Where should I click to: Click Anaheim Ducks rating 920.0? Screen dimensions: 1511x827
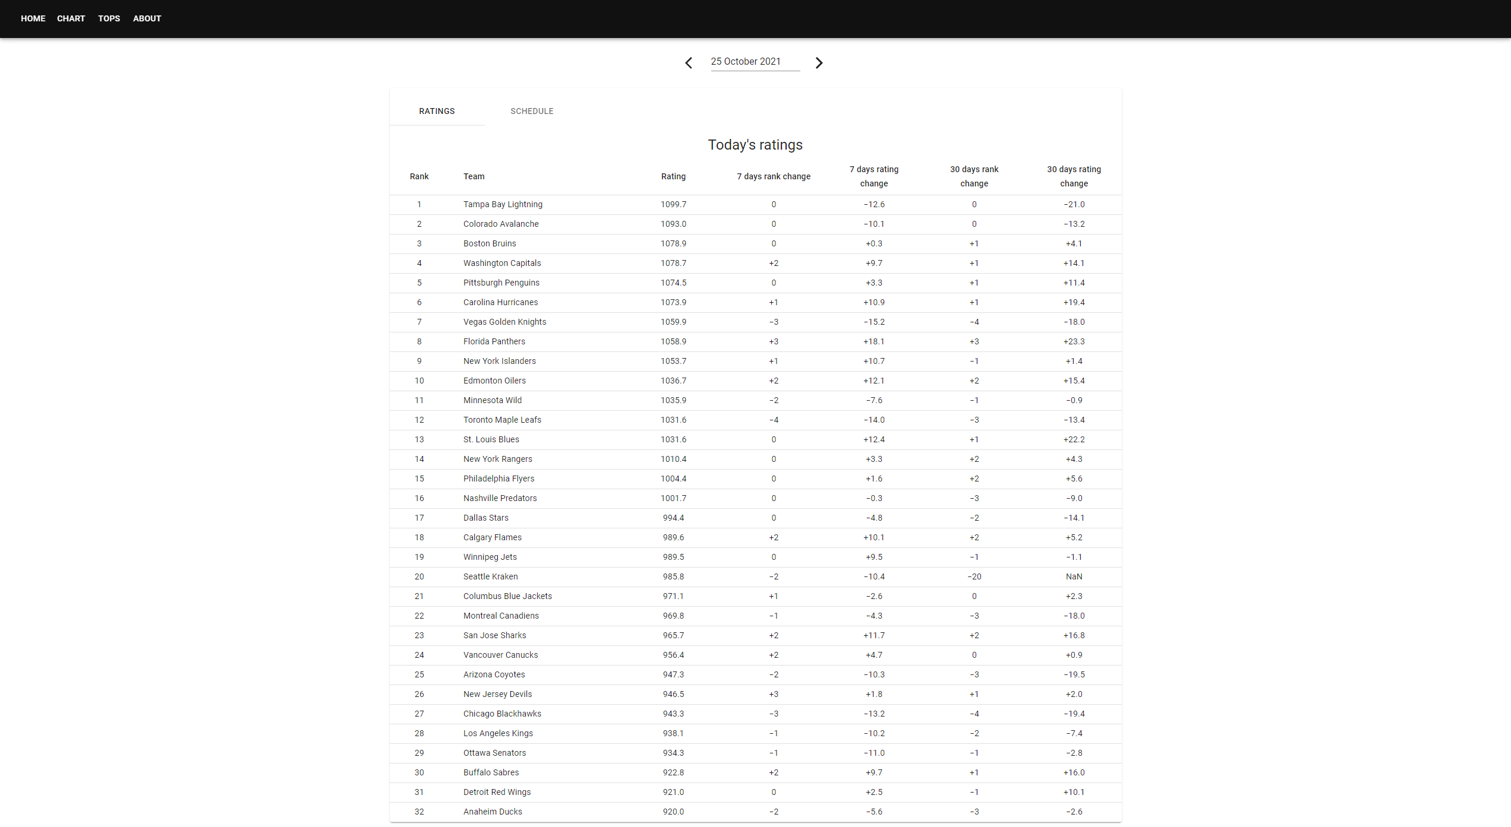click(x=673, y=812)
